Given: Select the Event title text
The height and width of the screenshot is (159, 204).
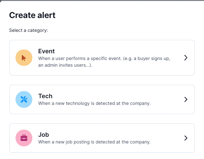Looking at the screenshot, I should coord(47,51).
